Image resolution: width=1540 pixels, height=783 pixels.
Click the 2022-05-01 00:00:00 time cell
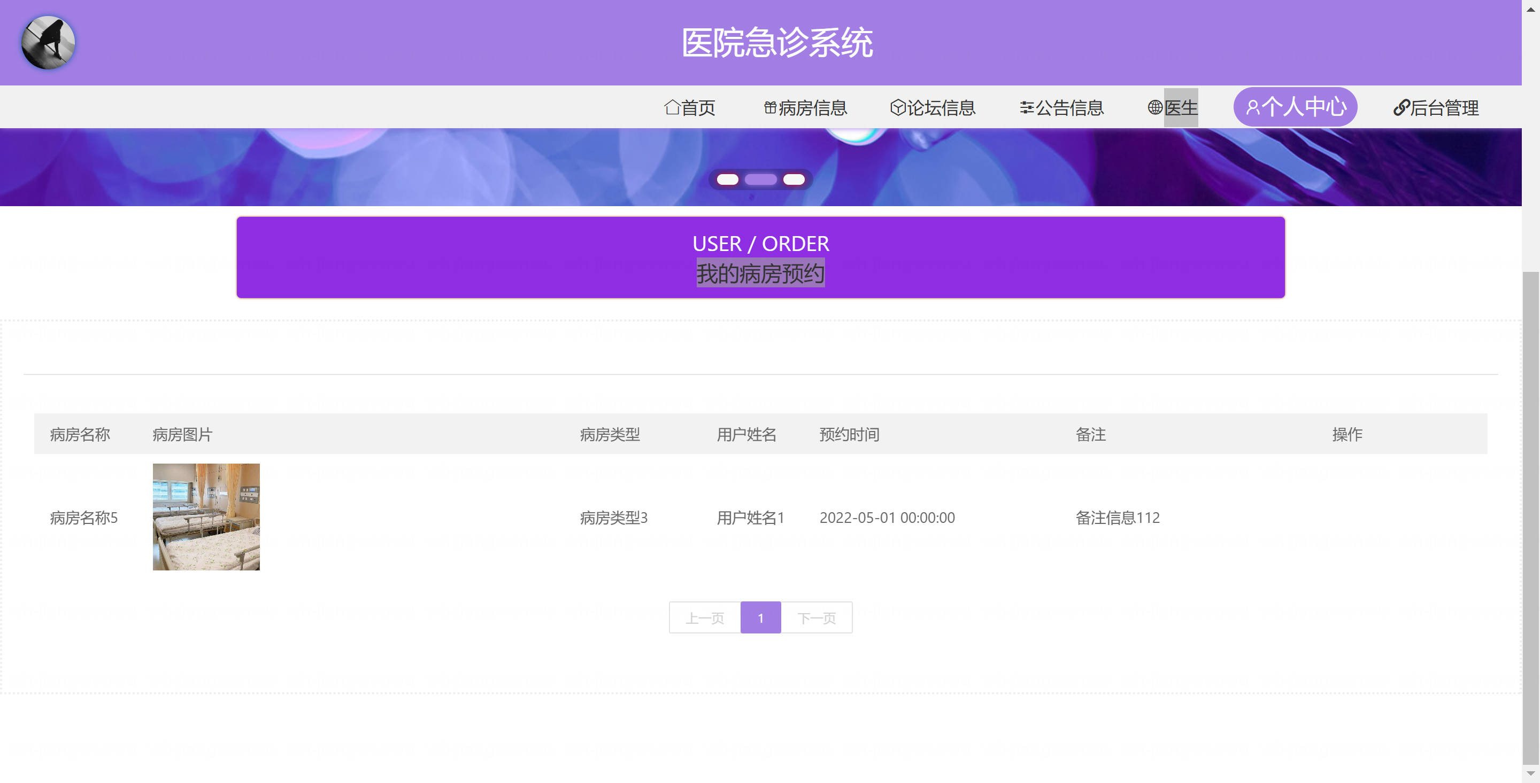coord(887,517)
